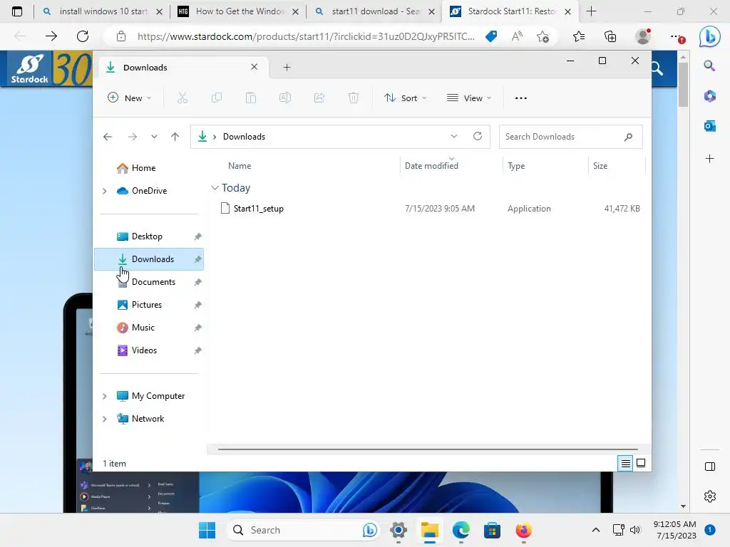Switch to large thumbnails view icon
The image size is (730, 547).
tap(641, 463)
